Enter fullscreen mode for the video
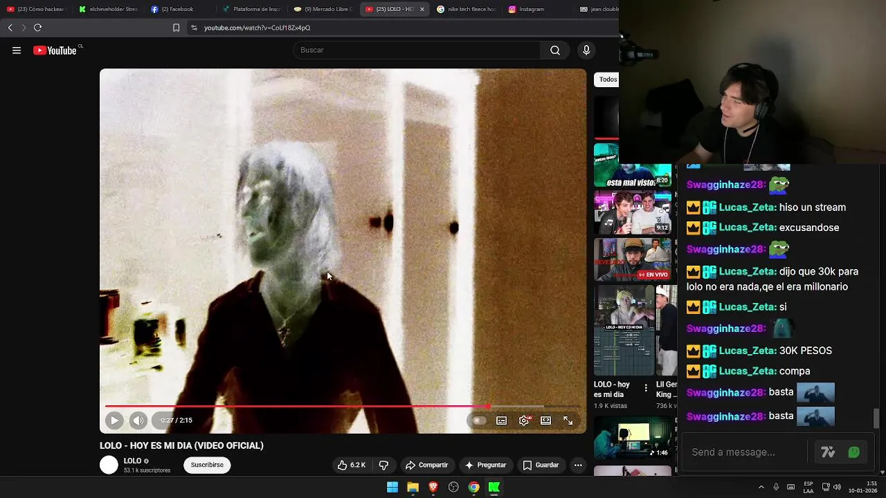The width and height of the screenshot is (886, 498). tap(568, 420)
